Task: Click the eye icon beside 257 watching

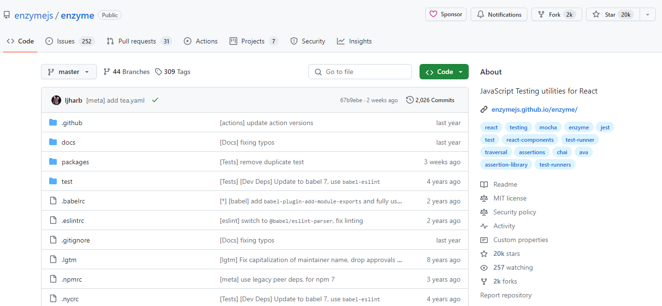Action: (x=484, y=267)
